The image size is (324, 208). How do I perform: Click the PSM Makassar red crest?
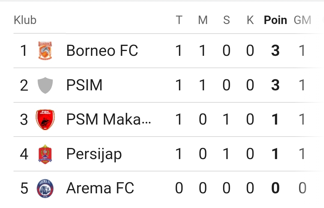pos(45,119)
